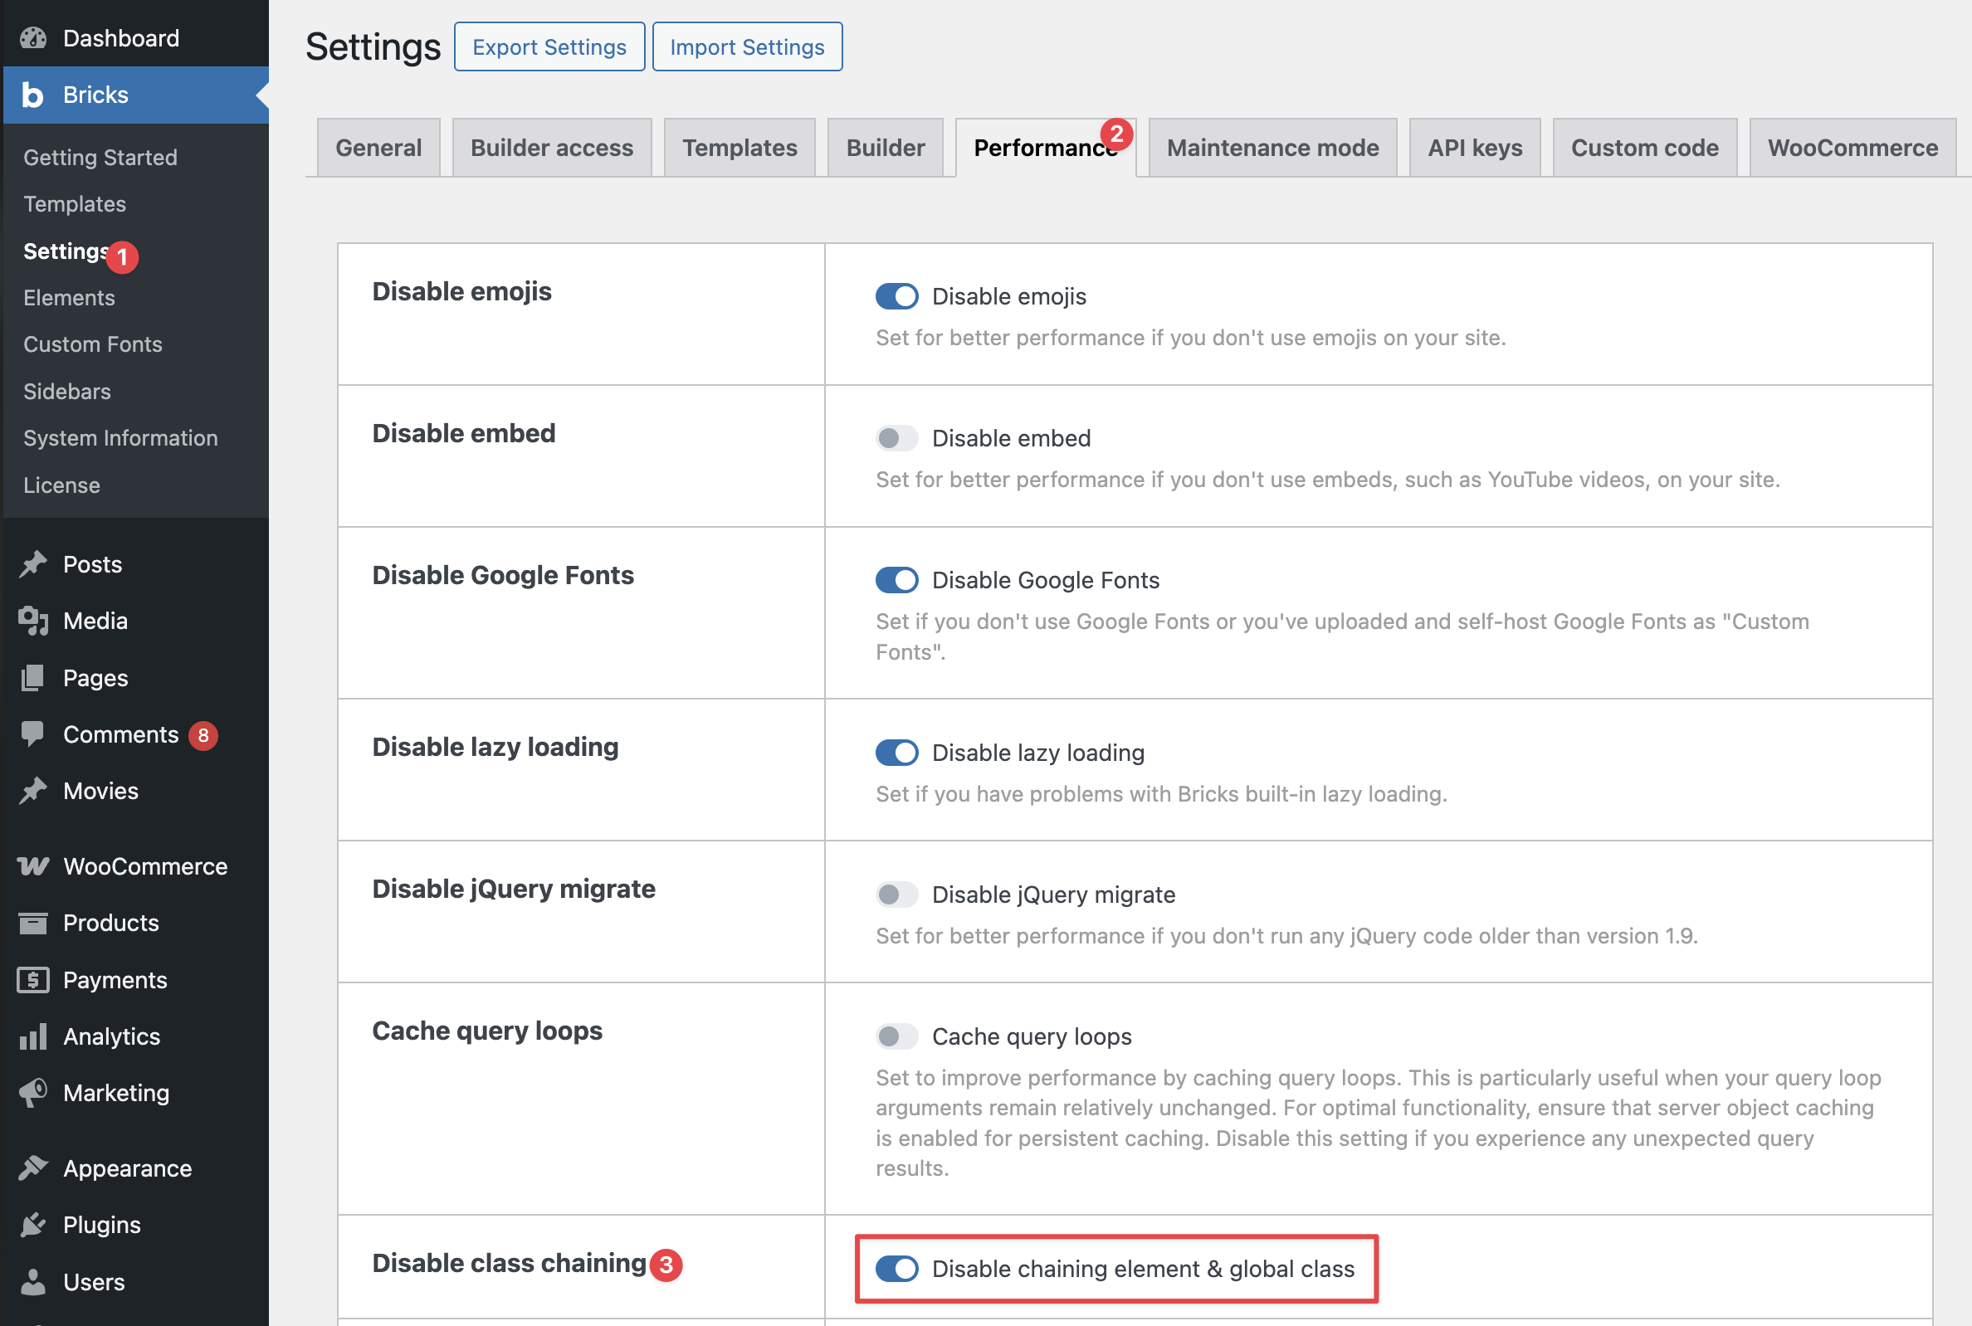Click the Analytics bar chart icon
Image resolution: width=1972 pixels, height=1326 pixels.
[x=33, y=1036]
